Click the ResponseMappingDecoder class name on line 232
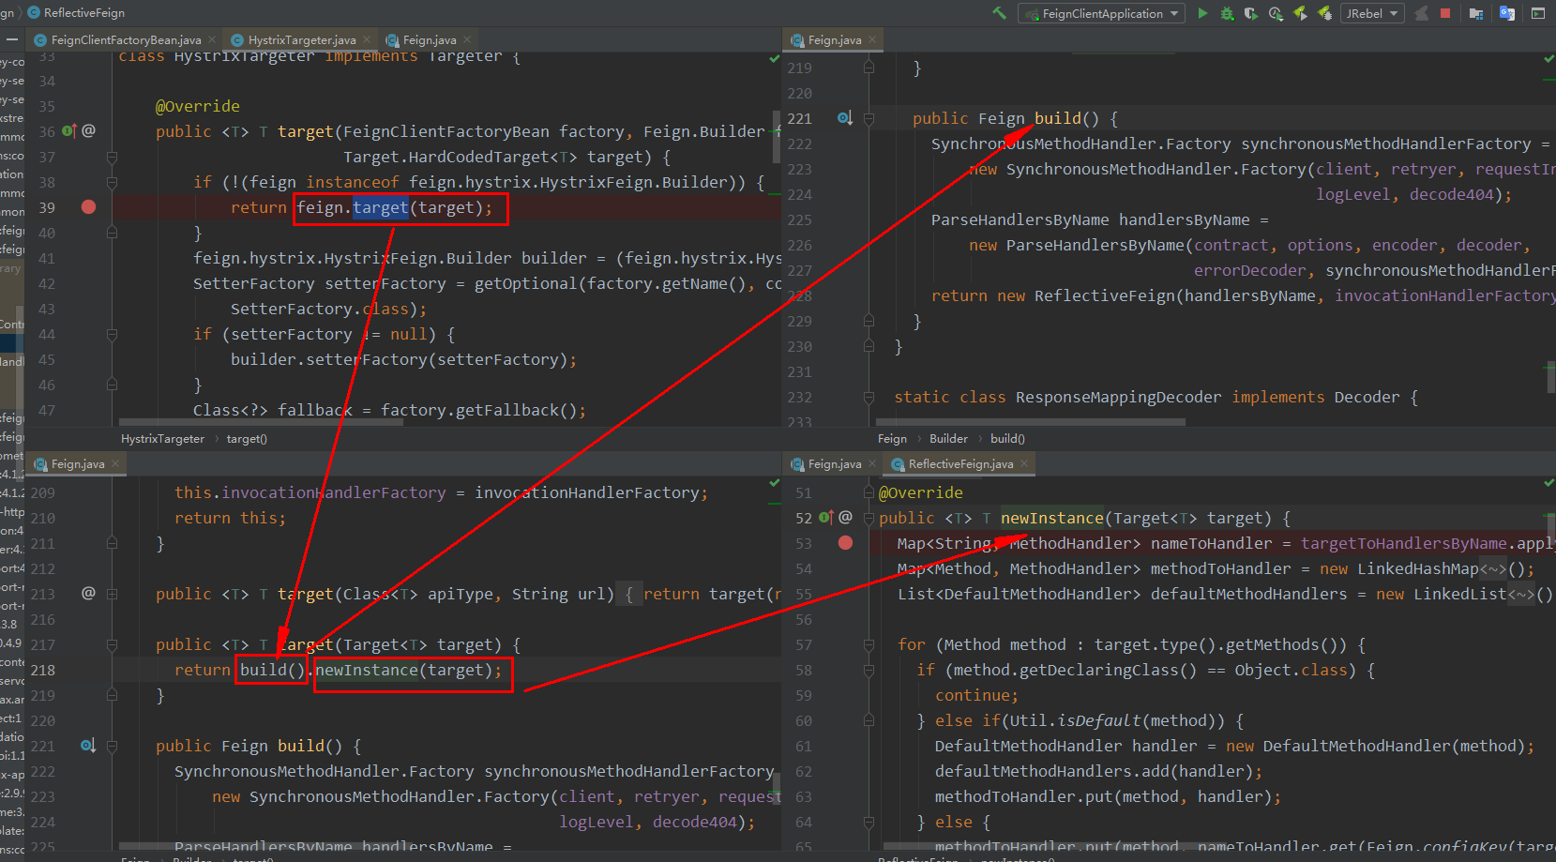Viewport: 1556px width, 862px height. (x=1119, y=397)
